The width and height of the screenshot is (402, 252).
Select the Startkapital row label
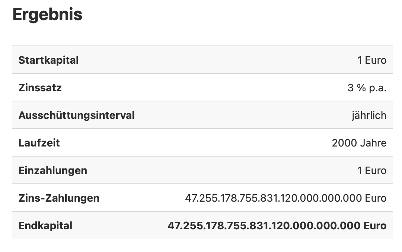(x=48, y=60)
